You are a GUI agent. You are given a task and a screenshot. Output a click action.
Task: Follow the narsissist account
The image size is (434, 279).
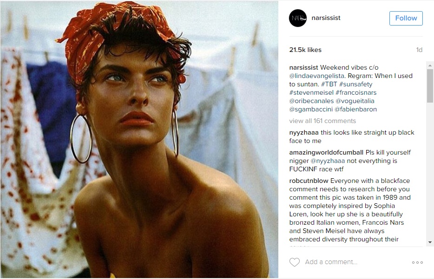click(x=406, y=18)
